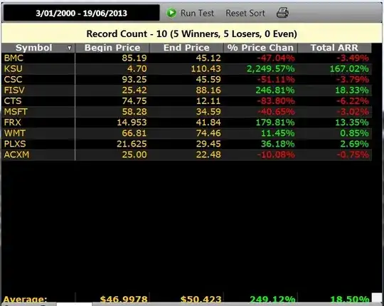Image resolution: width=384 pixels, height=306 pixels.
Task: Click PLXS total ARR 2.69%
Action: click(355, 144)
